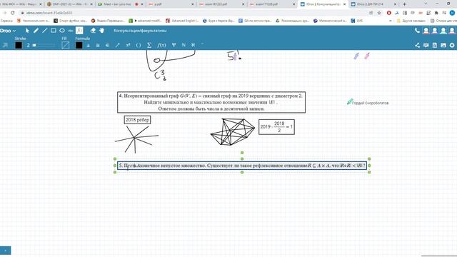This screenshot has width=457, height=257.
Task: Expand the hidden bookmarks overflow chevron
Action: point(391,21)
